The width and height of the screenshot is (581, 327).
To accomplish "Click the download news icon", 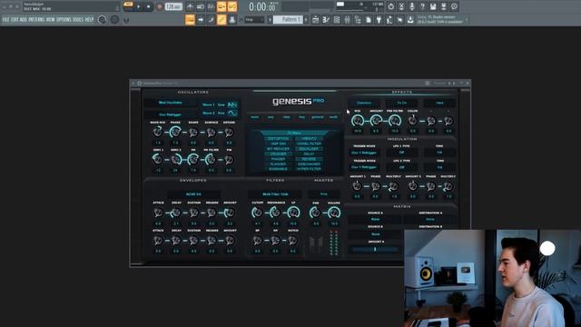I will pyautogui.click(x=410, y=20).
